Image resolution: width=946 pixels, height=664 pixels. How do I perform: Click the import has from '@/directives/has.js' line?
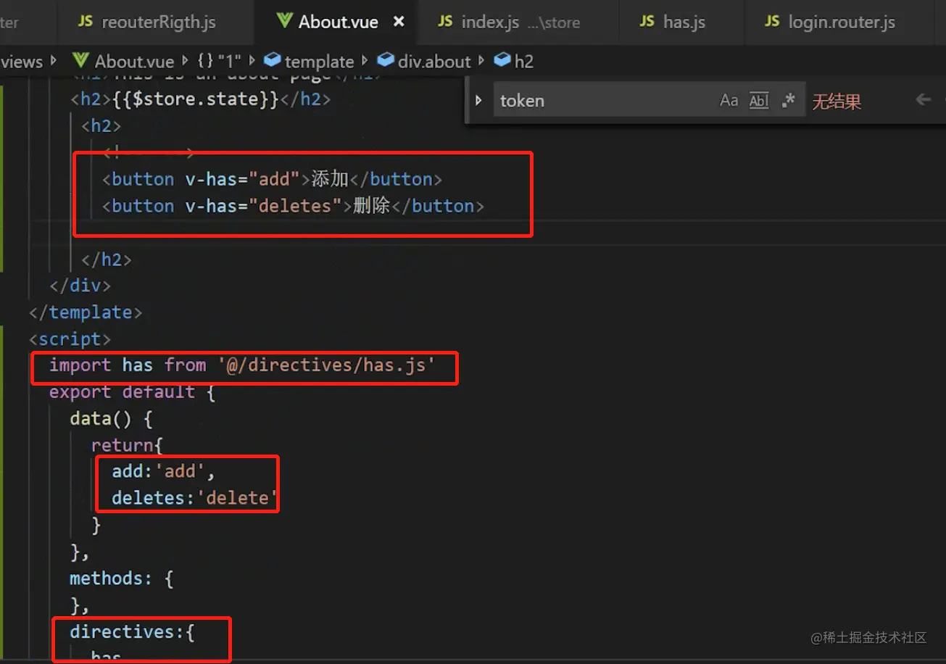(242, 365)
